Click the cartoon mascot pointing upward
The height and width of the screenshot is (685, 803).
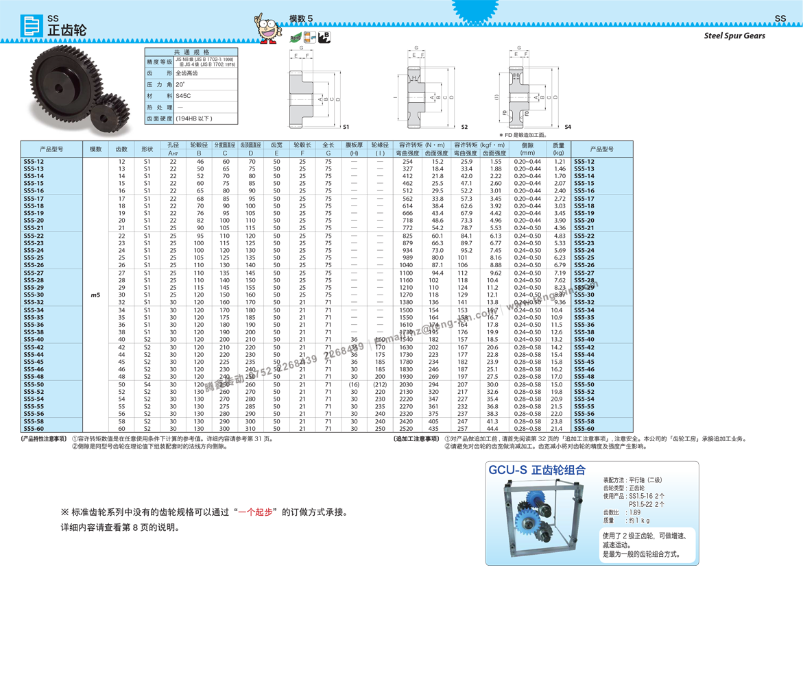267,29
